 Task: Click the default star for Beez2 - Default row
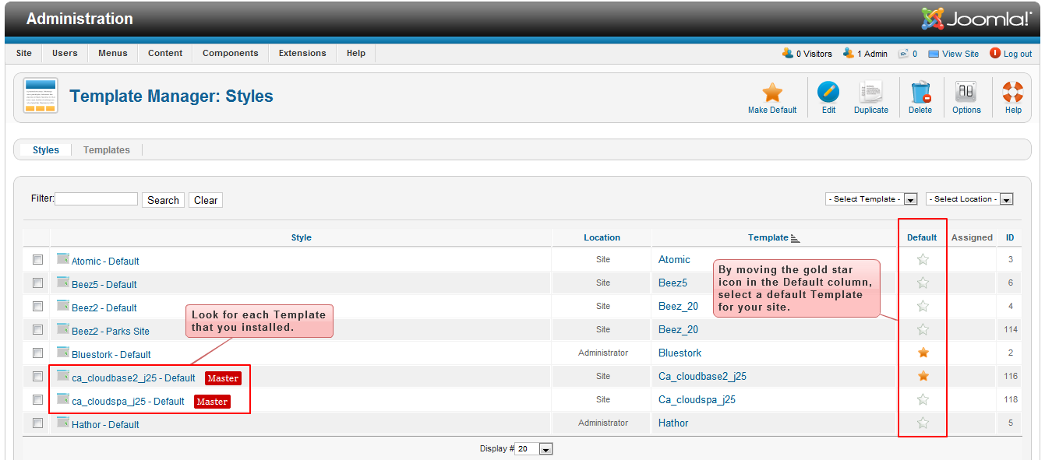923,306
